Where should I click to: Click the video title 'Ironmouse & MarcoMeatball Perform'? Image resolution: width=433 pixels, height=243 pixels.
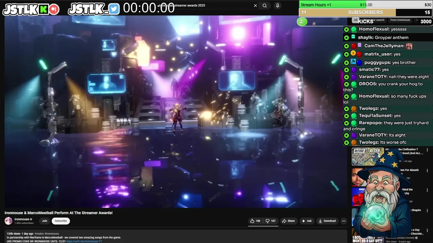pos(59,213)
